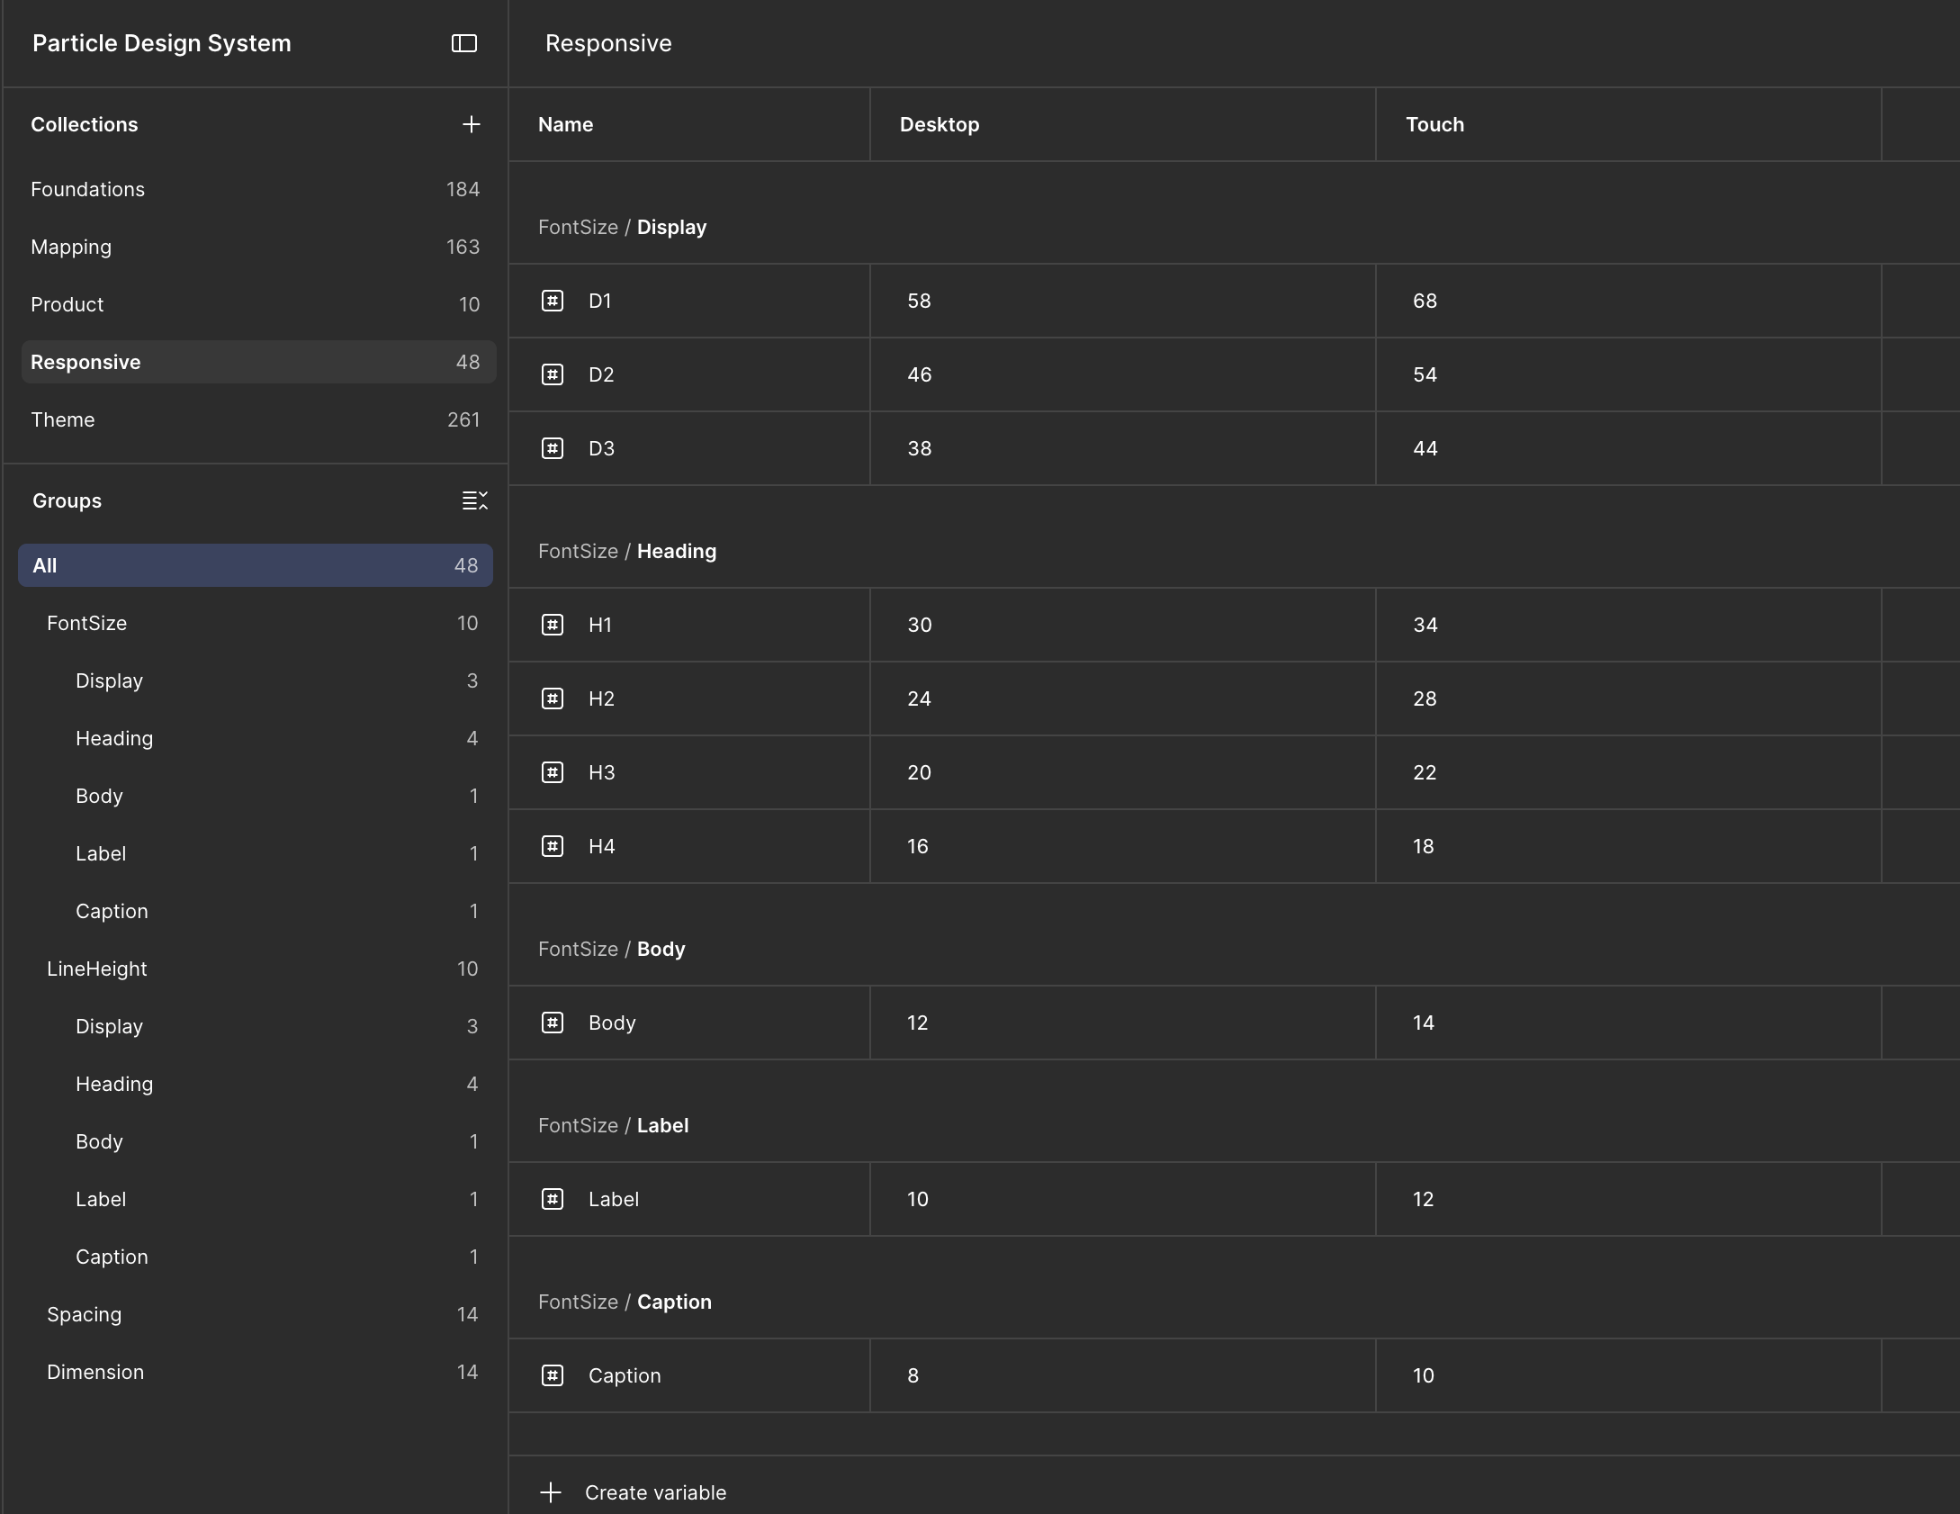Toggle the sidebar panel icon
Image resolution: width=1960 pixels, height=1514 pixels.
pos(463,43)
